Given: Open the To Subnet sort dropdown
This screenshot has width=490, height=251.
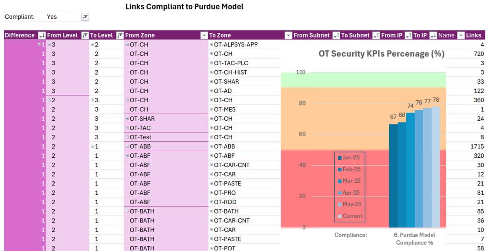Looking at the screenshot, I should tap(376, 36).
